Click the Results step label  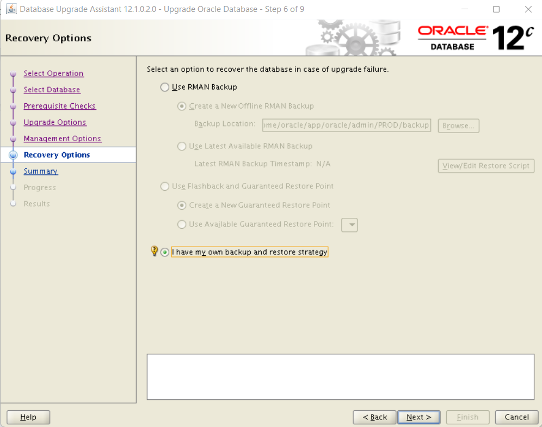coord(36,204)
